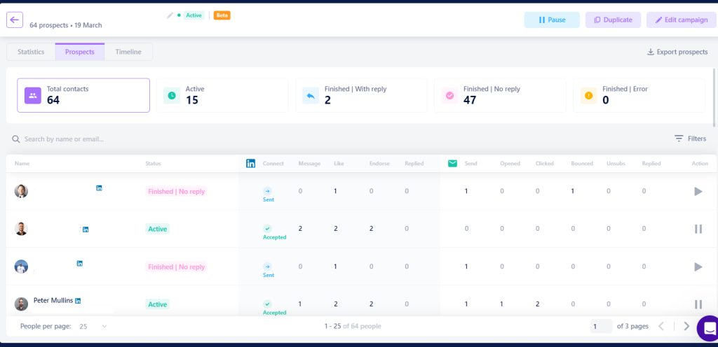Click the Sent connect icon in first row
Viewport: 718px width, 347px height.
coord(268,191)
